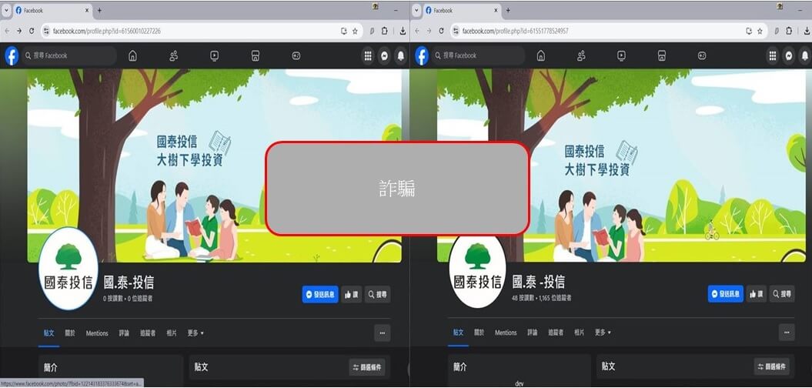This screenshot has height=388, width=812.
Task: Open Messenger icon in right window
Action: [789, 56]
